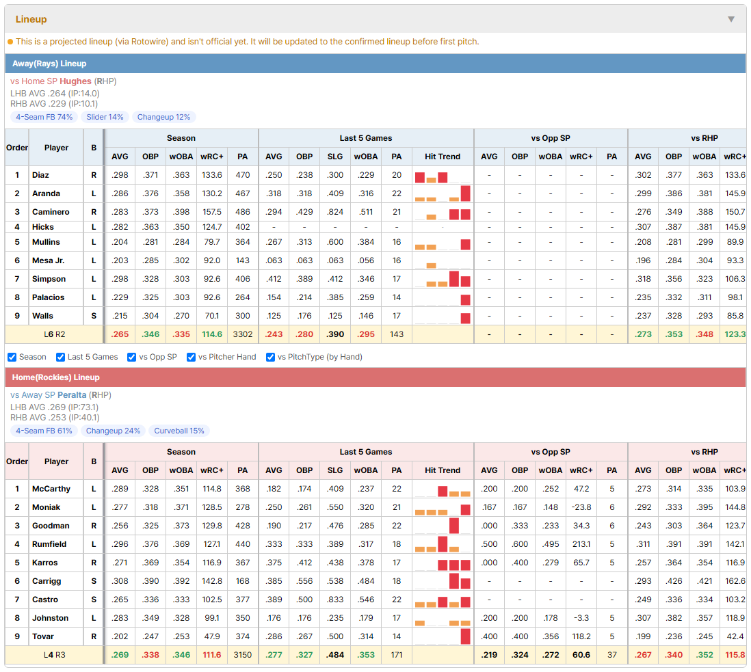Click the Home(Rockies) Lineup header
This screenshot has width=751, height=672.
click(375, 377)
